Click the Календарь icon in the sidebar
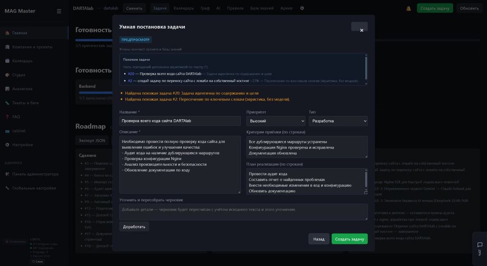Image resolution: width=487 pixels, height=266 pixels. [7, 61]
